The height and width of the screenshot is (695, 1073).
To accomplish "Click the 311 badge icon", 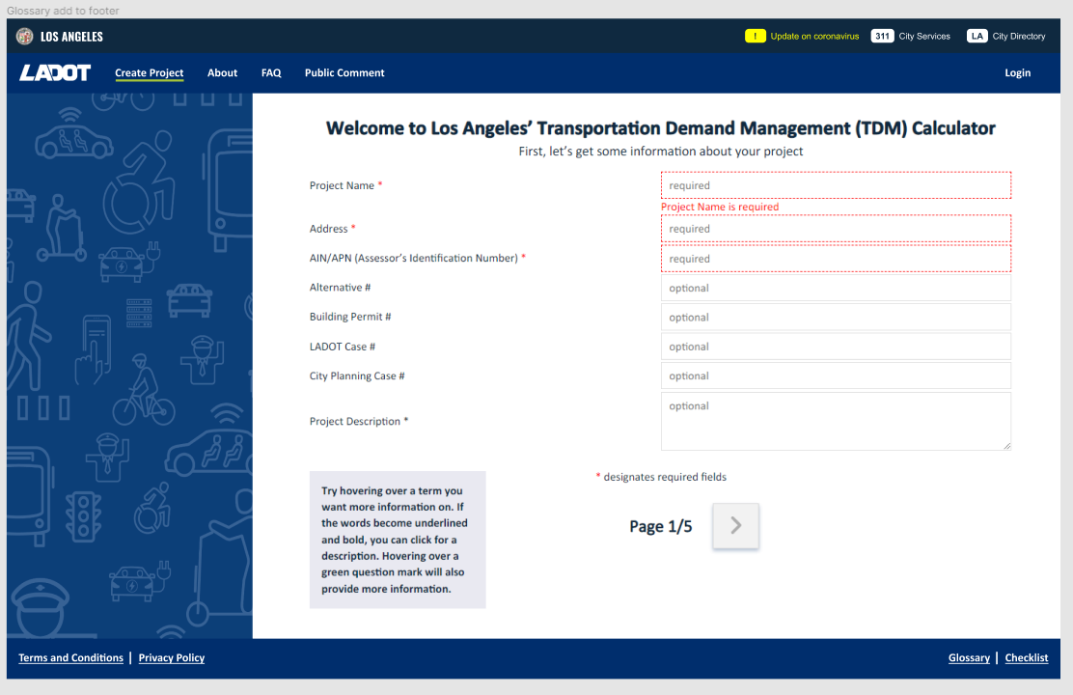I will click(x=882, y=37).
